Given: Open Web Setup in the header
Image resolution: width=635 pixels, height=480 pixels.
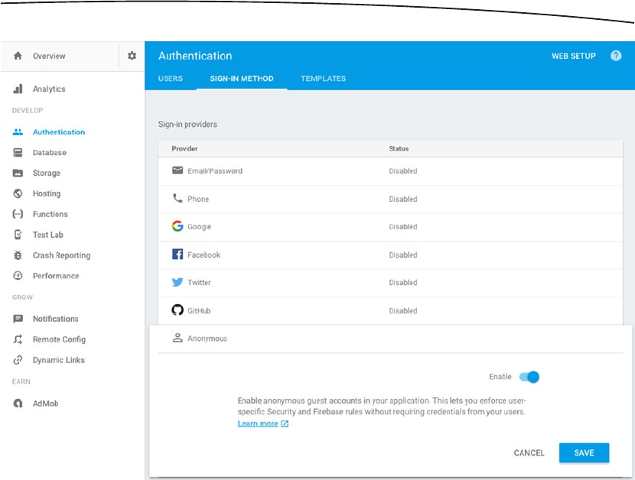Looking at the screenshot, I should coord(574,57).
